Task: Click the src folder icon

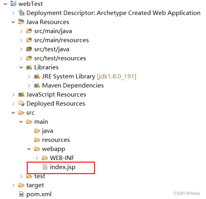Action: (x=21, y=113)
